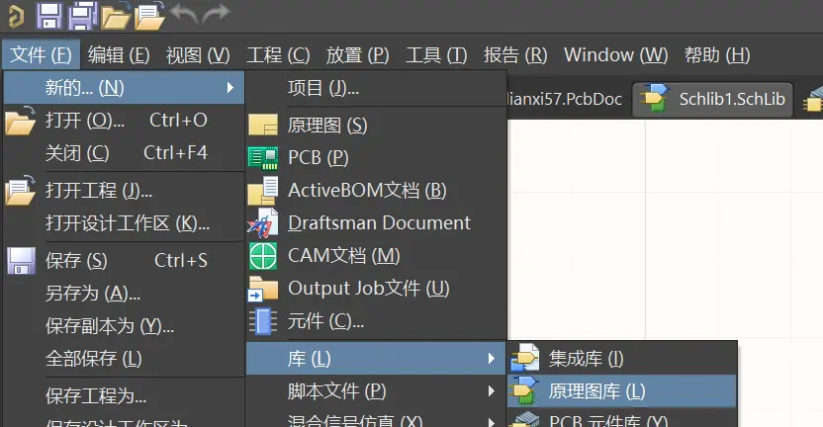
Task: Choose 保存 (S) Ctrl+S entry
Action: pyautogui.click(x=124, y=261)
